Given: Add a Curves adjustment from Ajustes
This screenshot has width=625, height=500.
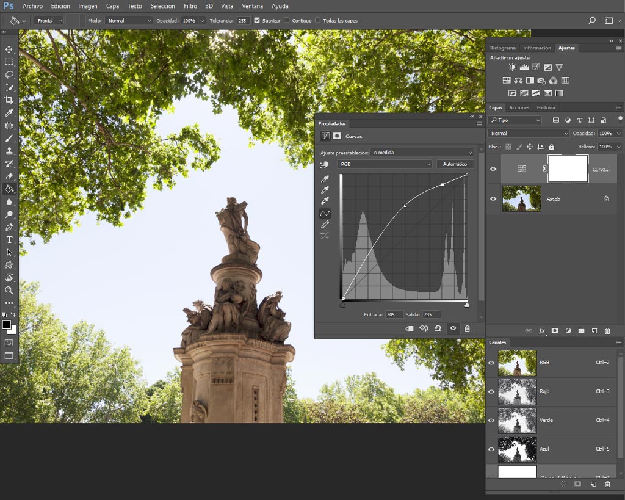Looking at the screenshot, I should (x=536, y=67).
